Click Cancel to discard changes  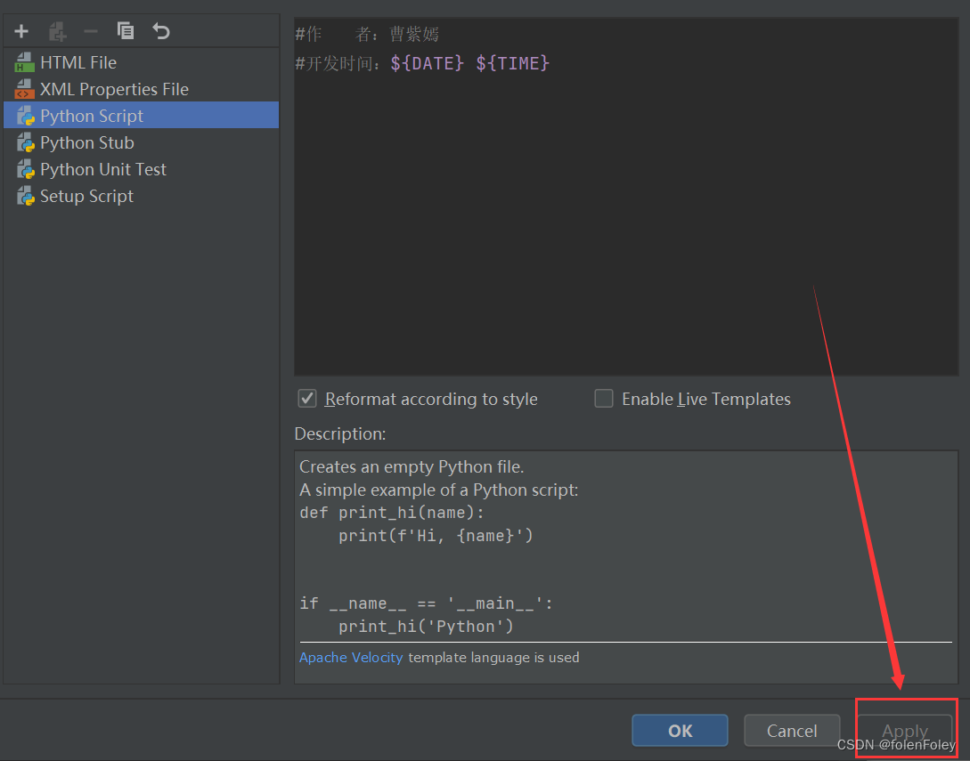791,730
